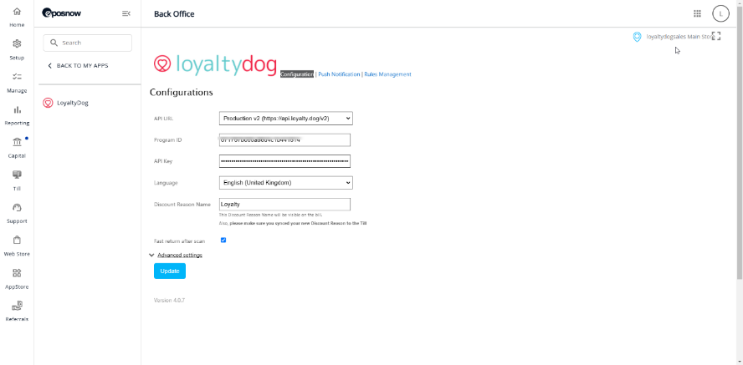The width and height of the screenshot is (743, 365).
Task: Click the Version 4.0.7 text
Action: point(169,300)
